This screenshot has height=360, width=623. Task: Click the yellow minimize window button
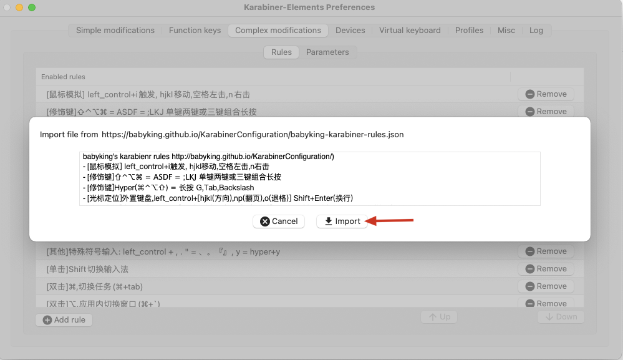(19, 7)
